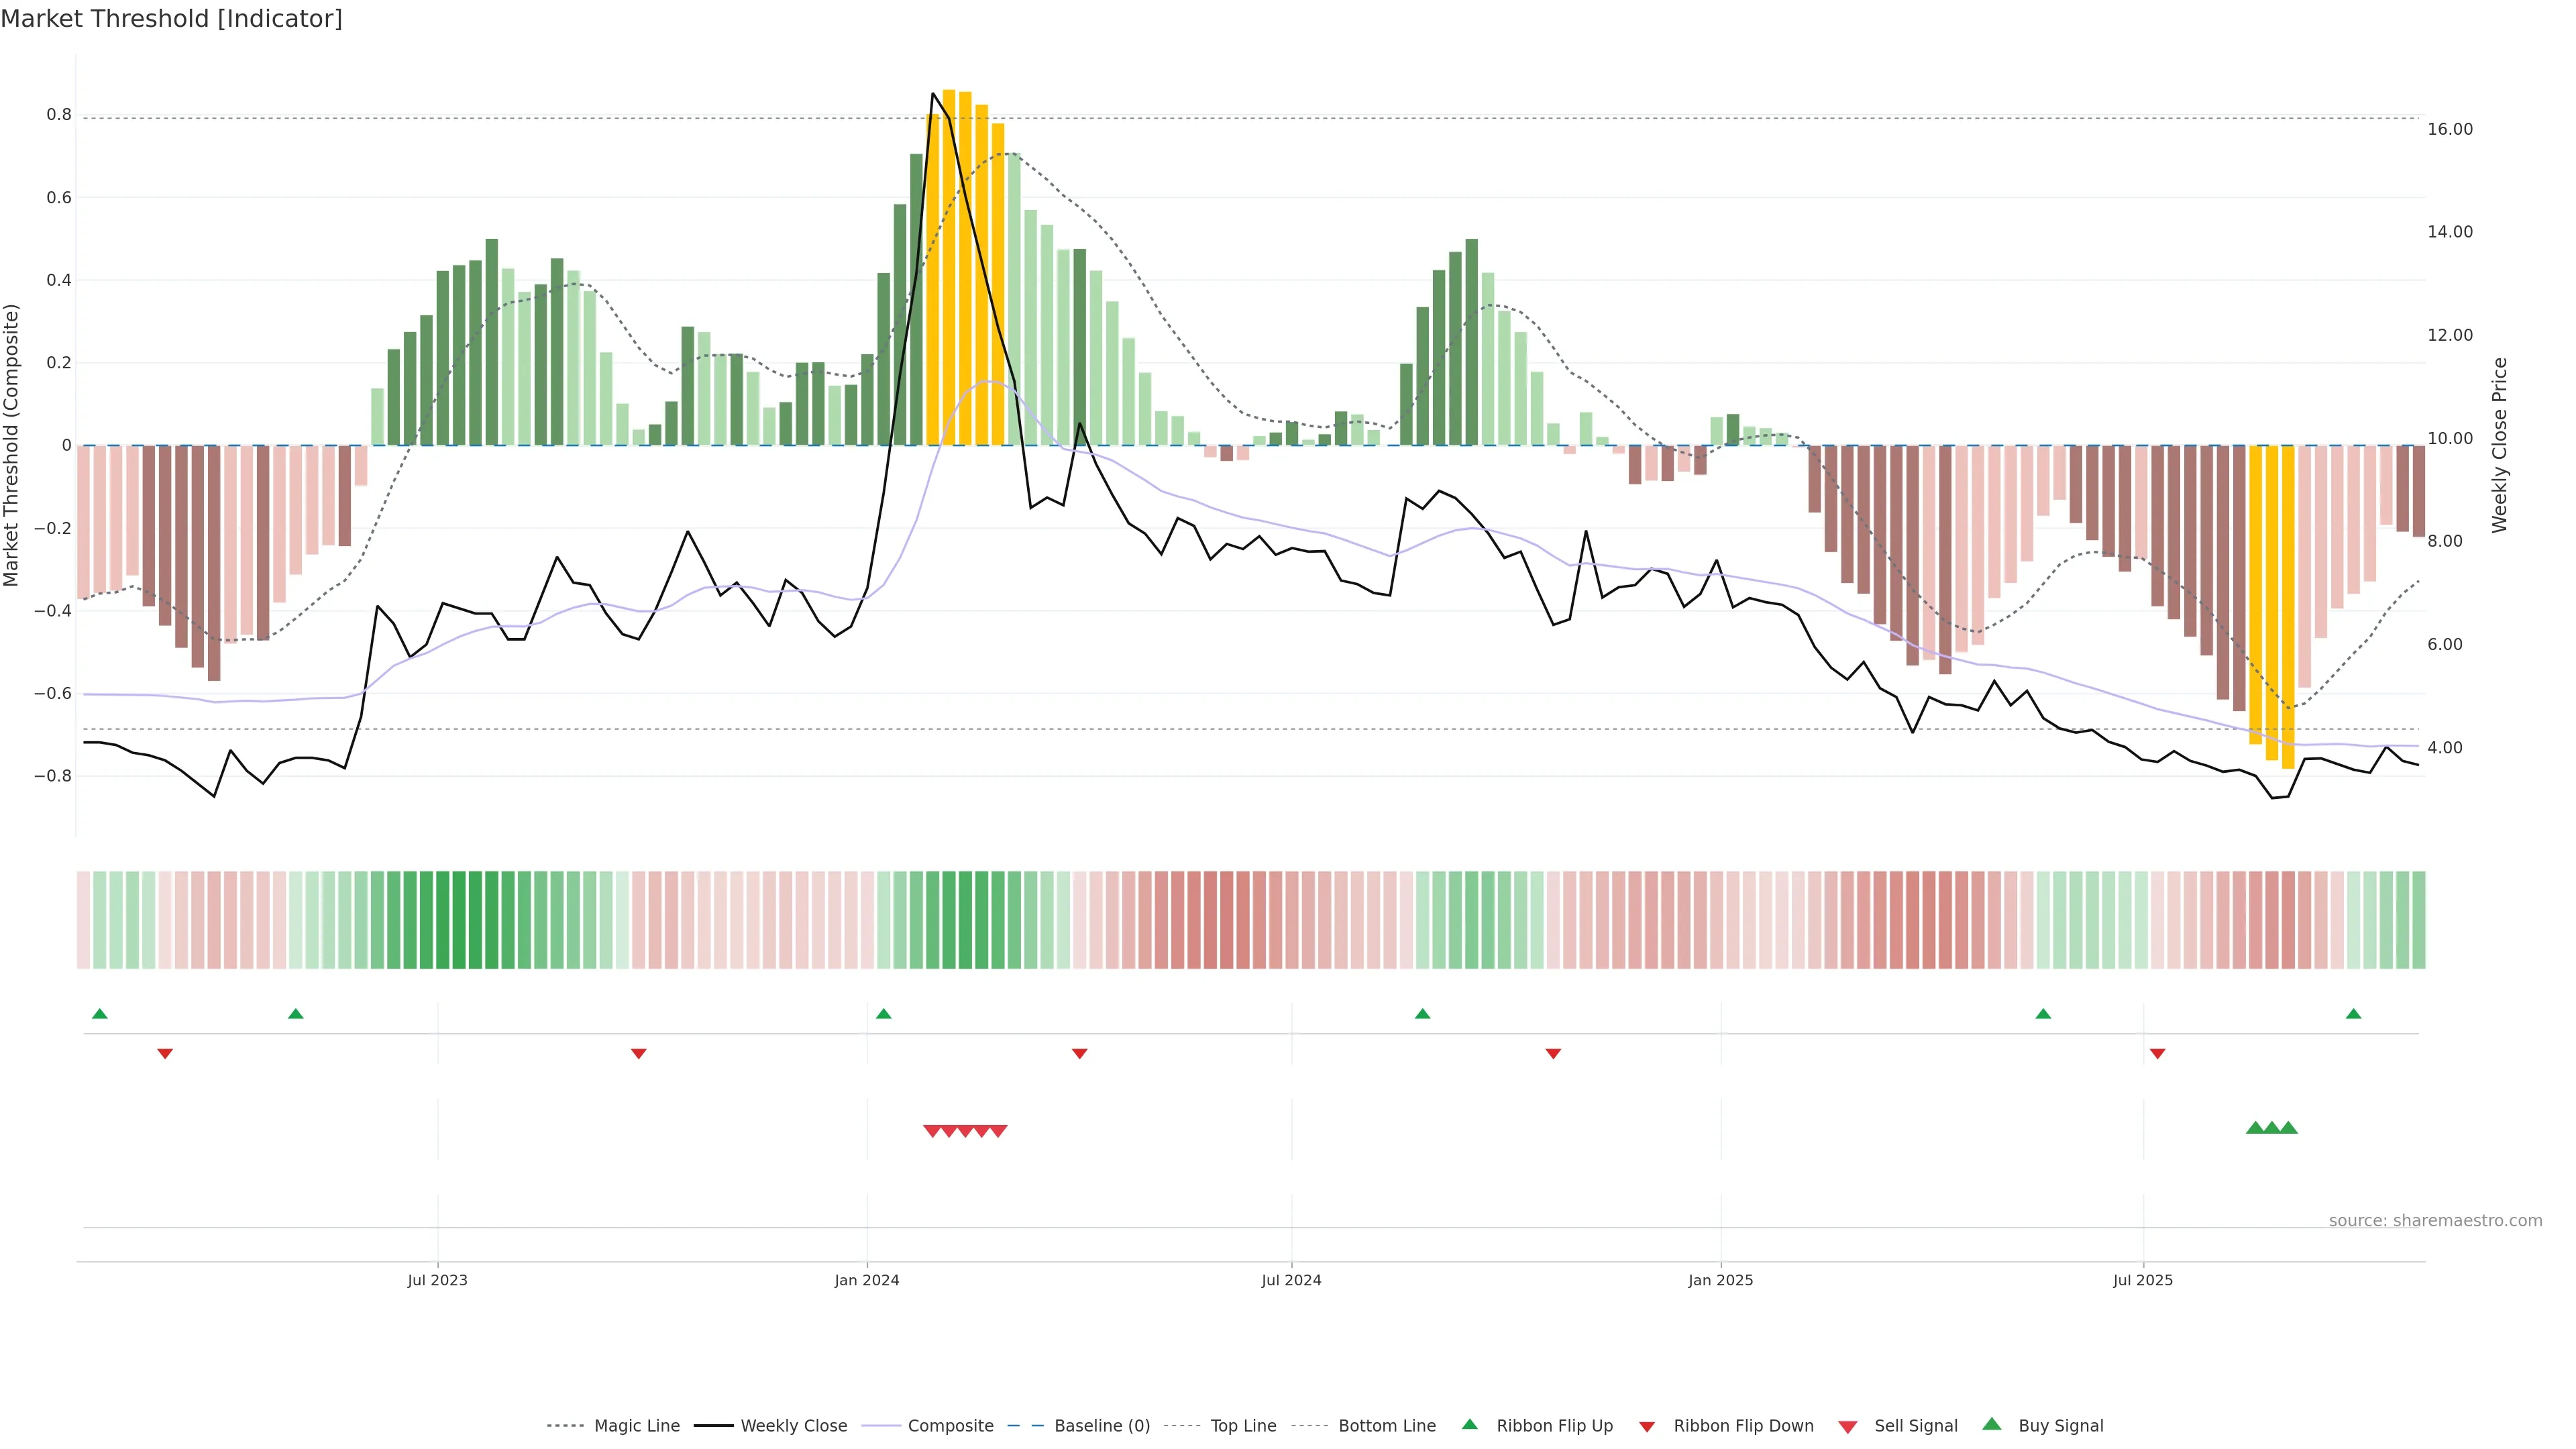Click the Jul 2025 x-axis label

point(2142,1280)
